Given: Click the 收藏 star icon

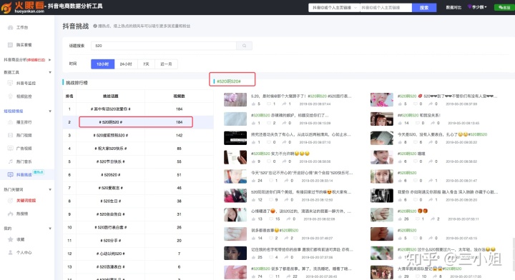Looking at the screenshot, I should pos(11,239).
